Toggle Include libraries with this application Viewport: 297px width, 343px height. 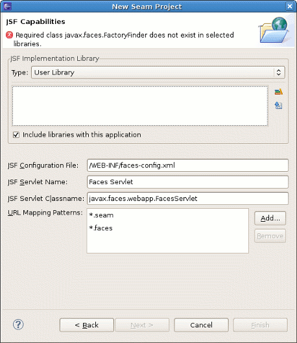(x=16, y=135)
